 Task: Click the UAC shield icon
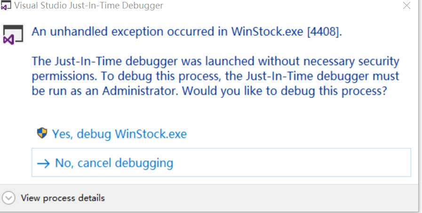pyautogui.click(x=42, y=133)
